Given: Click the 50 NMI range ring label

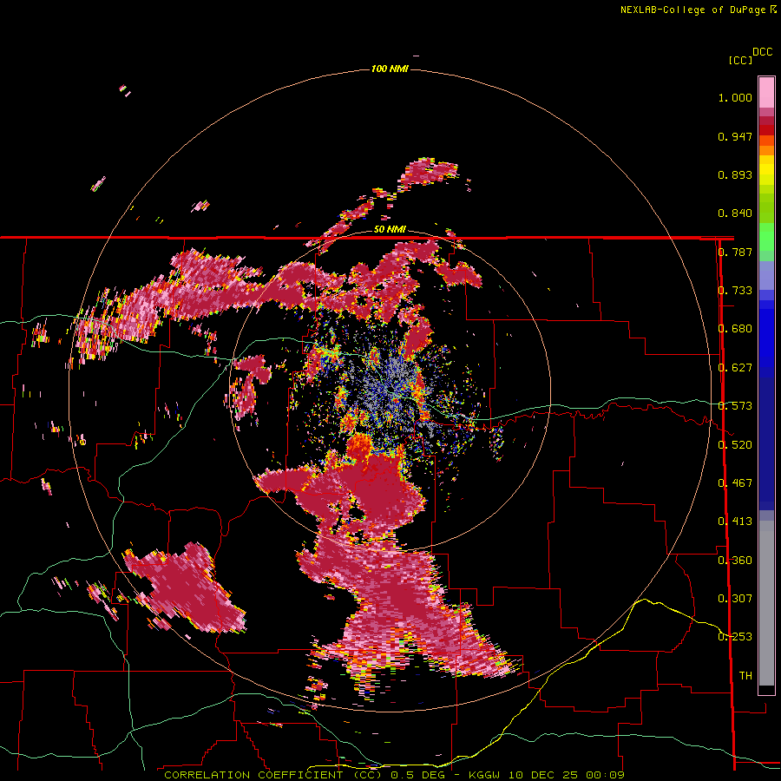Looking at the screenshot, I should (x=390, y=229).
